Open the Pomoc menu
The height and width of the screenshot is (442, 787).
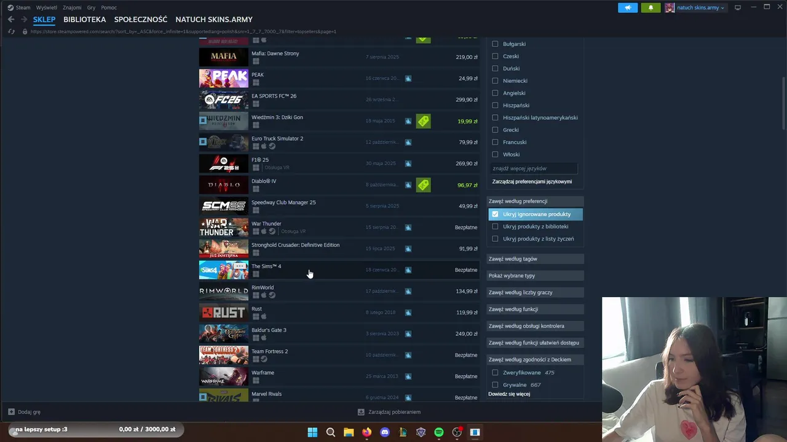[x=109, y=7]
